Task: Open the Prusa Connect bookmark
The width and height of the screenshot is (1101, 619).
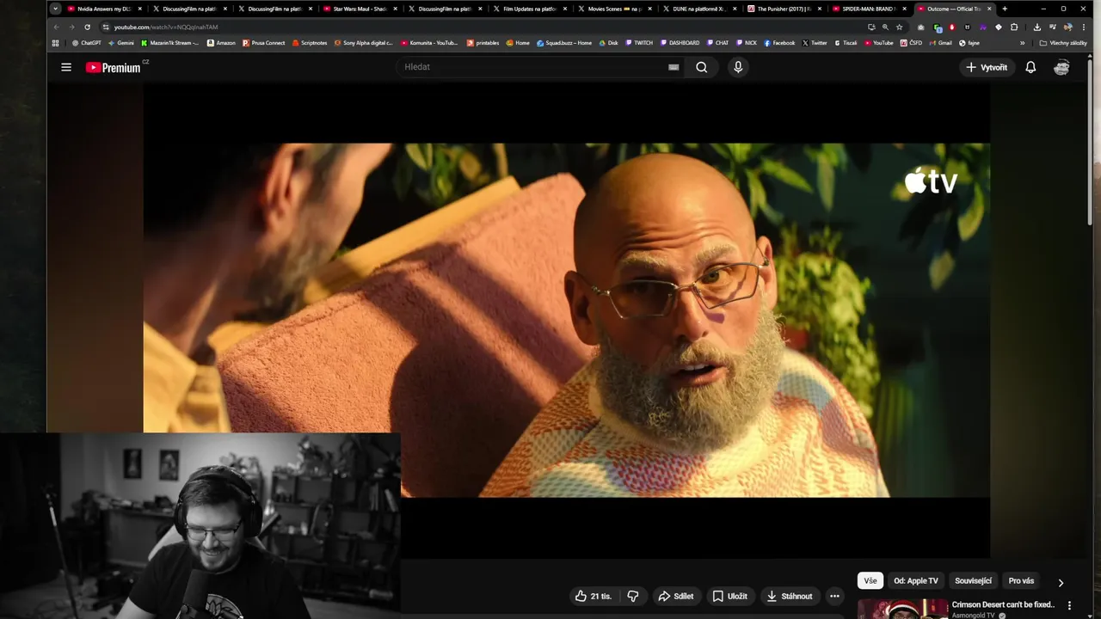Action: pyautogui.click(x=264, y=43)
